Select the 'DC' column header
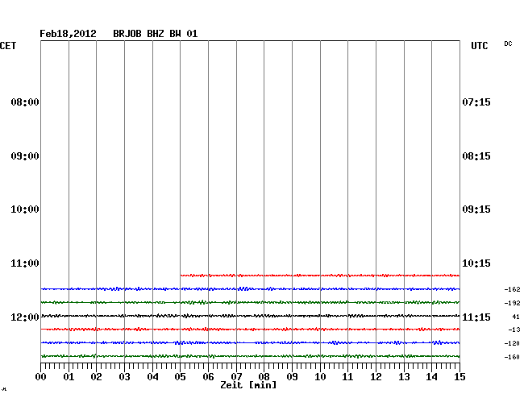The height and width of the screenshot is (398, 524). [x=509, y=44]
